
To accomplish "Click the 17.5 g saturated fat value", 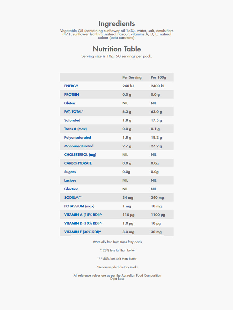I will (x=156, y=120).
